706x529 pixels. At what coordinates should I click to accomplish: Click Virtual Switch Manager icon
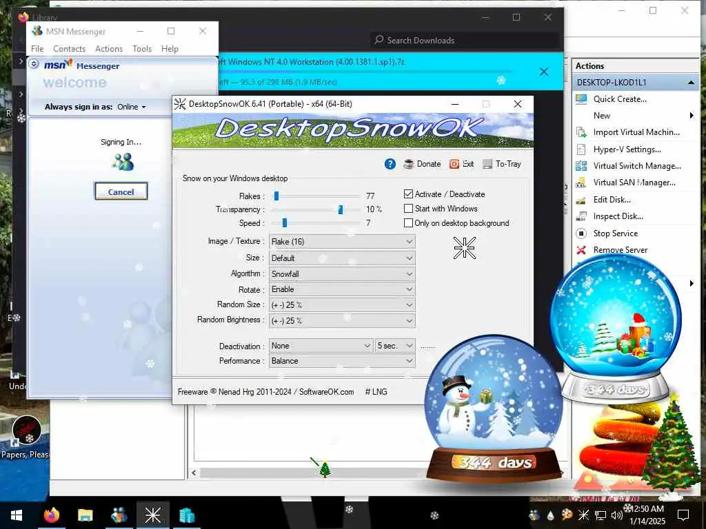(581, 166)
